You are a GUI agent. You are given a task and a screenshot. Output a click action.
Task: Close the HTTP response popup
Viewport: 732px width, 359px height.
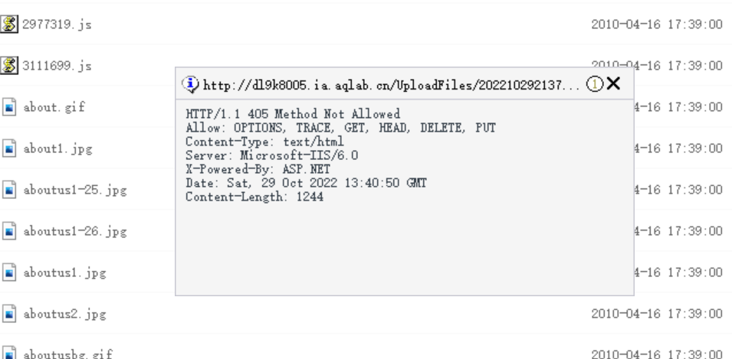[612, 83]
